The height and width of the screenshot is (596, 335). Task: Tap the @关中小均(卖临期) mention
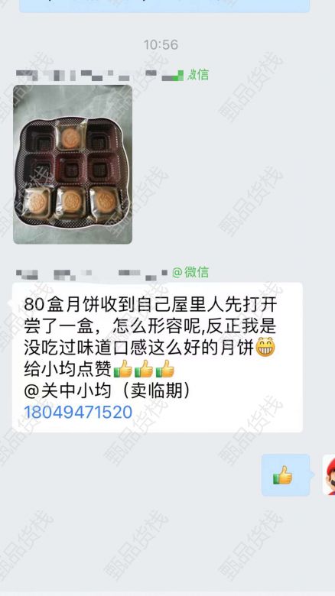point(107,391)
